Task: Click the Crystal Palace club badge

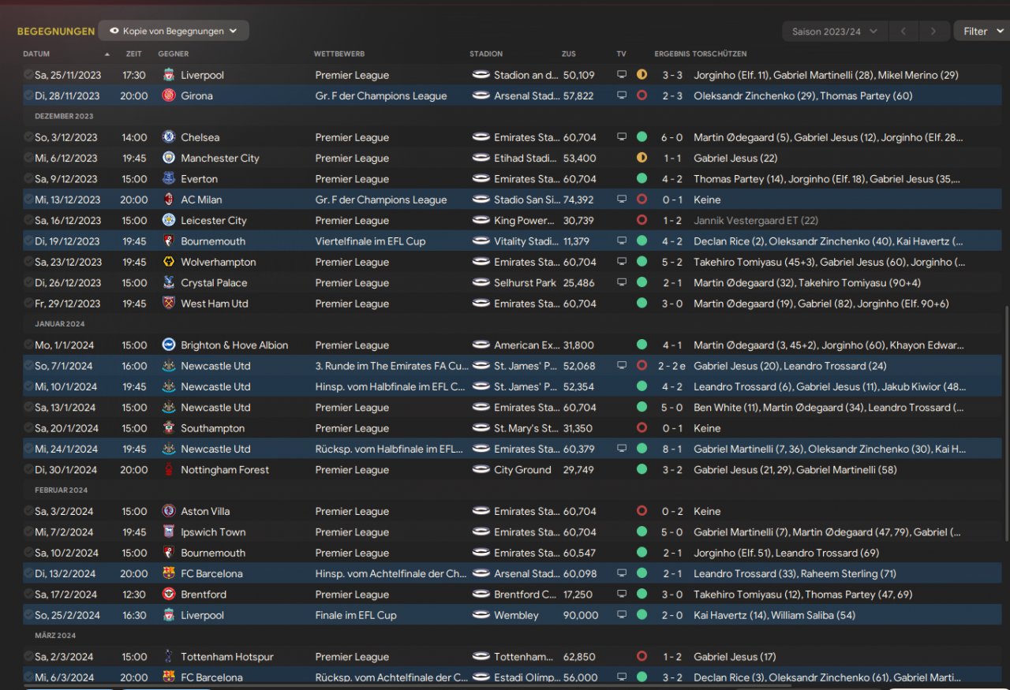Action: tap(168, 282)
